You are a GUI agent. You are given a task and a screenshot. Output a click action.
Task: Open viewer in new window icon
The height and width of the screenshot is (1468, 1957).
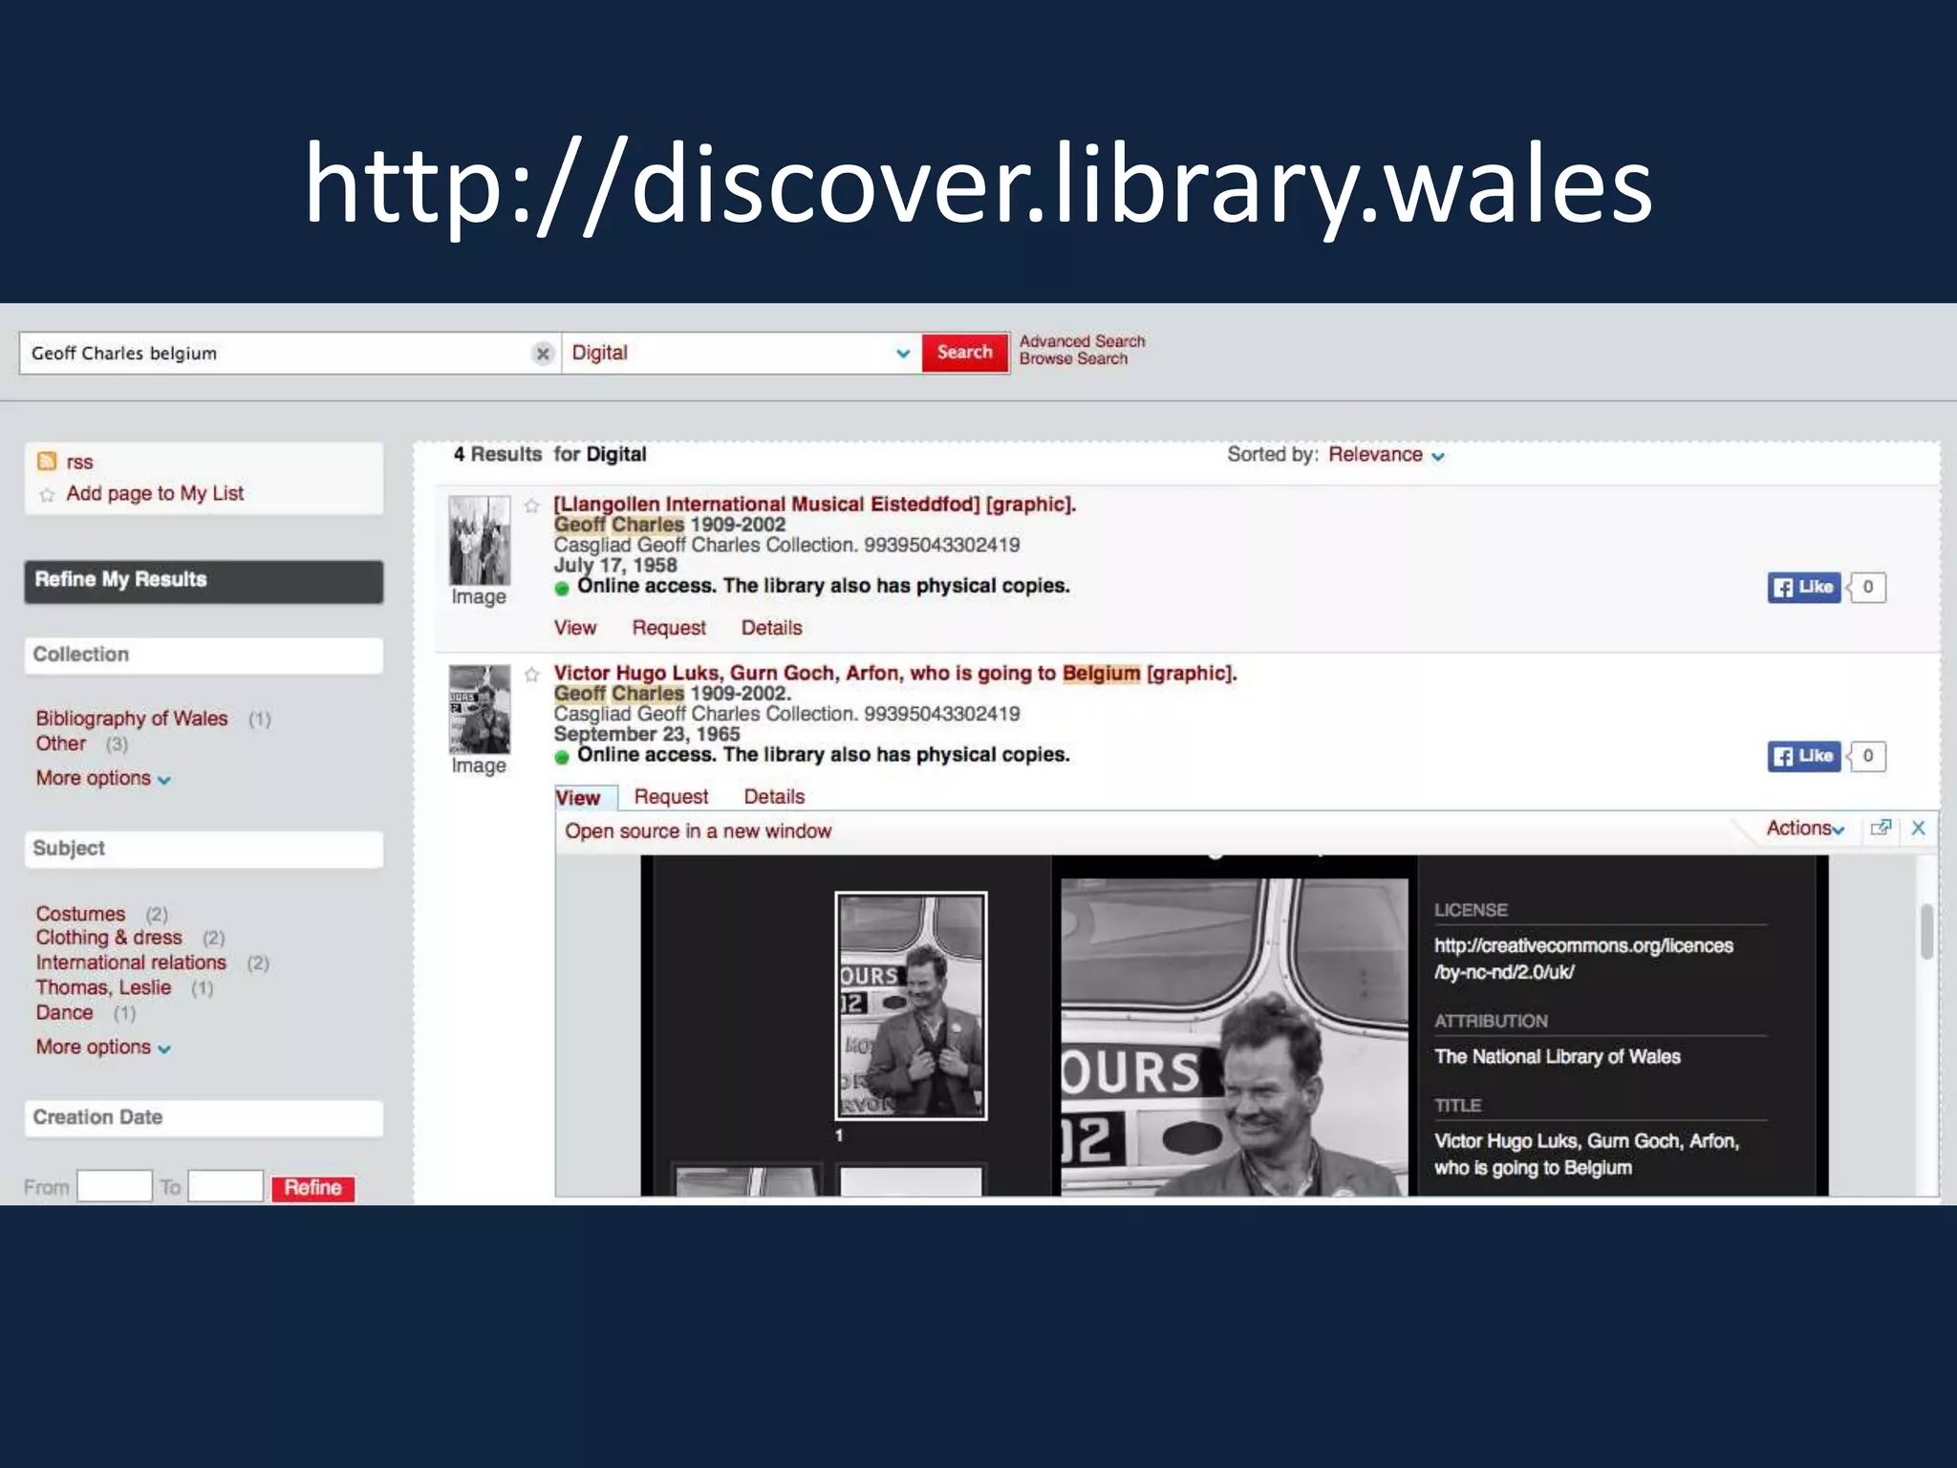pyautogui.click(x=1881, y=829)
